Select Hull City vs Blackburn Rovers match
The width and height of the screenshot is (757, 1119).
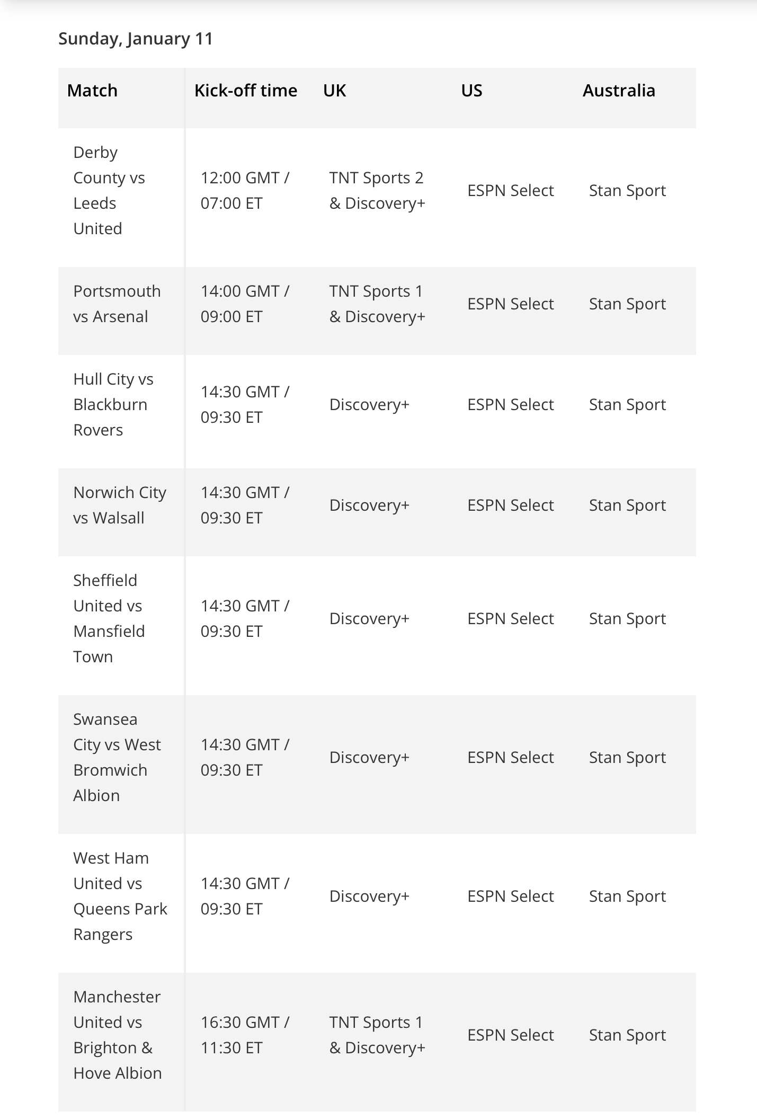(x=113, y=404)
